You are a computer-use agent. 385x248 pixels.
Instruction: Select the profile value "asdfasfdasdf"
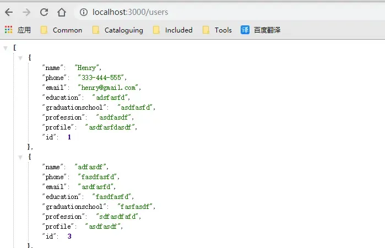110,127
